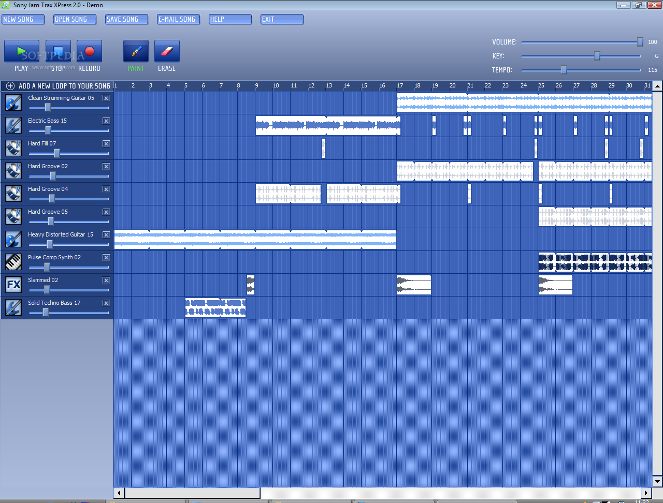Open the HELP button
663x503 pixels.
pos(230,19)
